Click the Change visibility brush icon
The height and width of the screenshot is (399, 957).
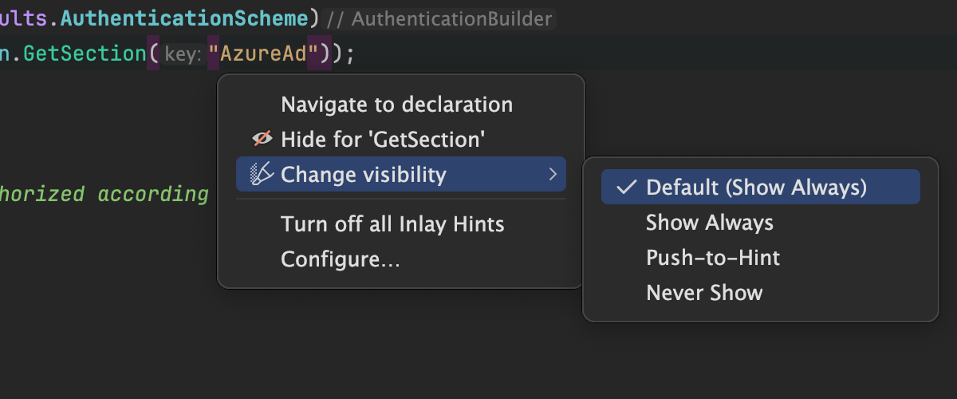click(262, 174)
